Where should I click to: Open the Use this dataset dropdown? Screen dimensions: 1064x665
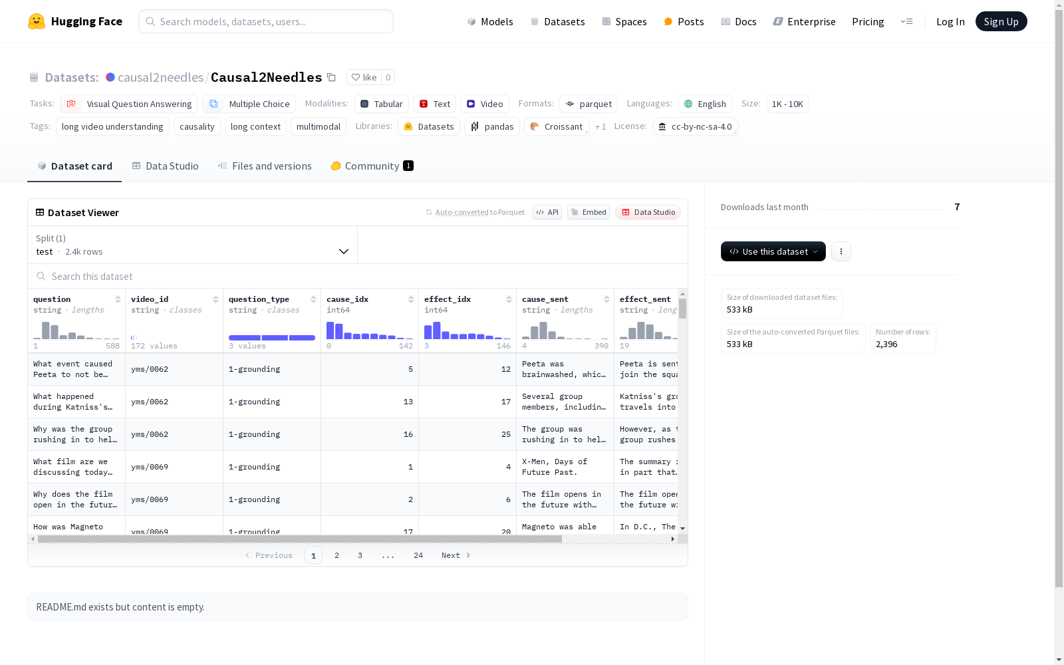[773, 251]
